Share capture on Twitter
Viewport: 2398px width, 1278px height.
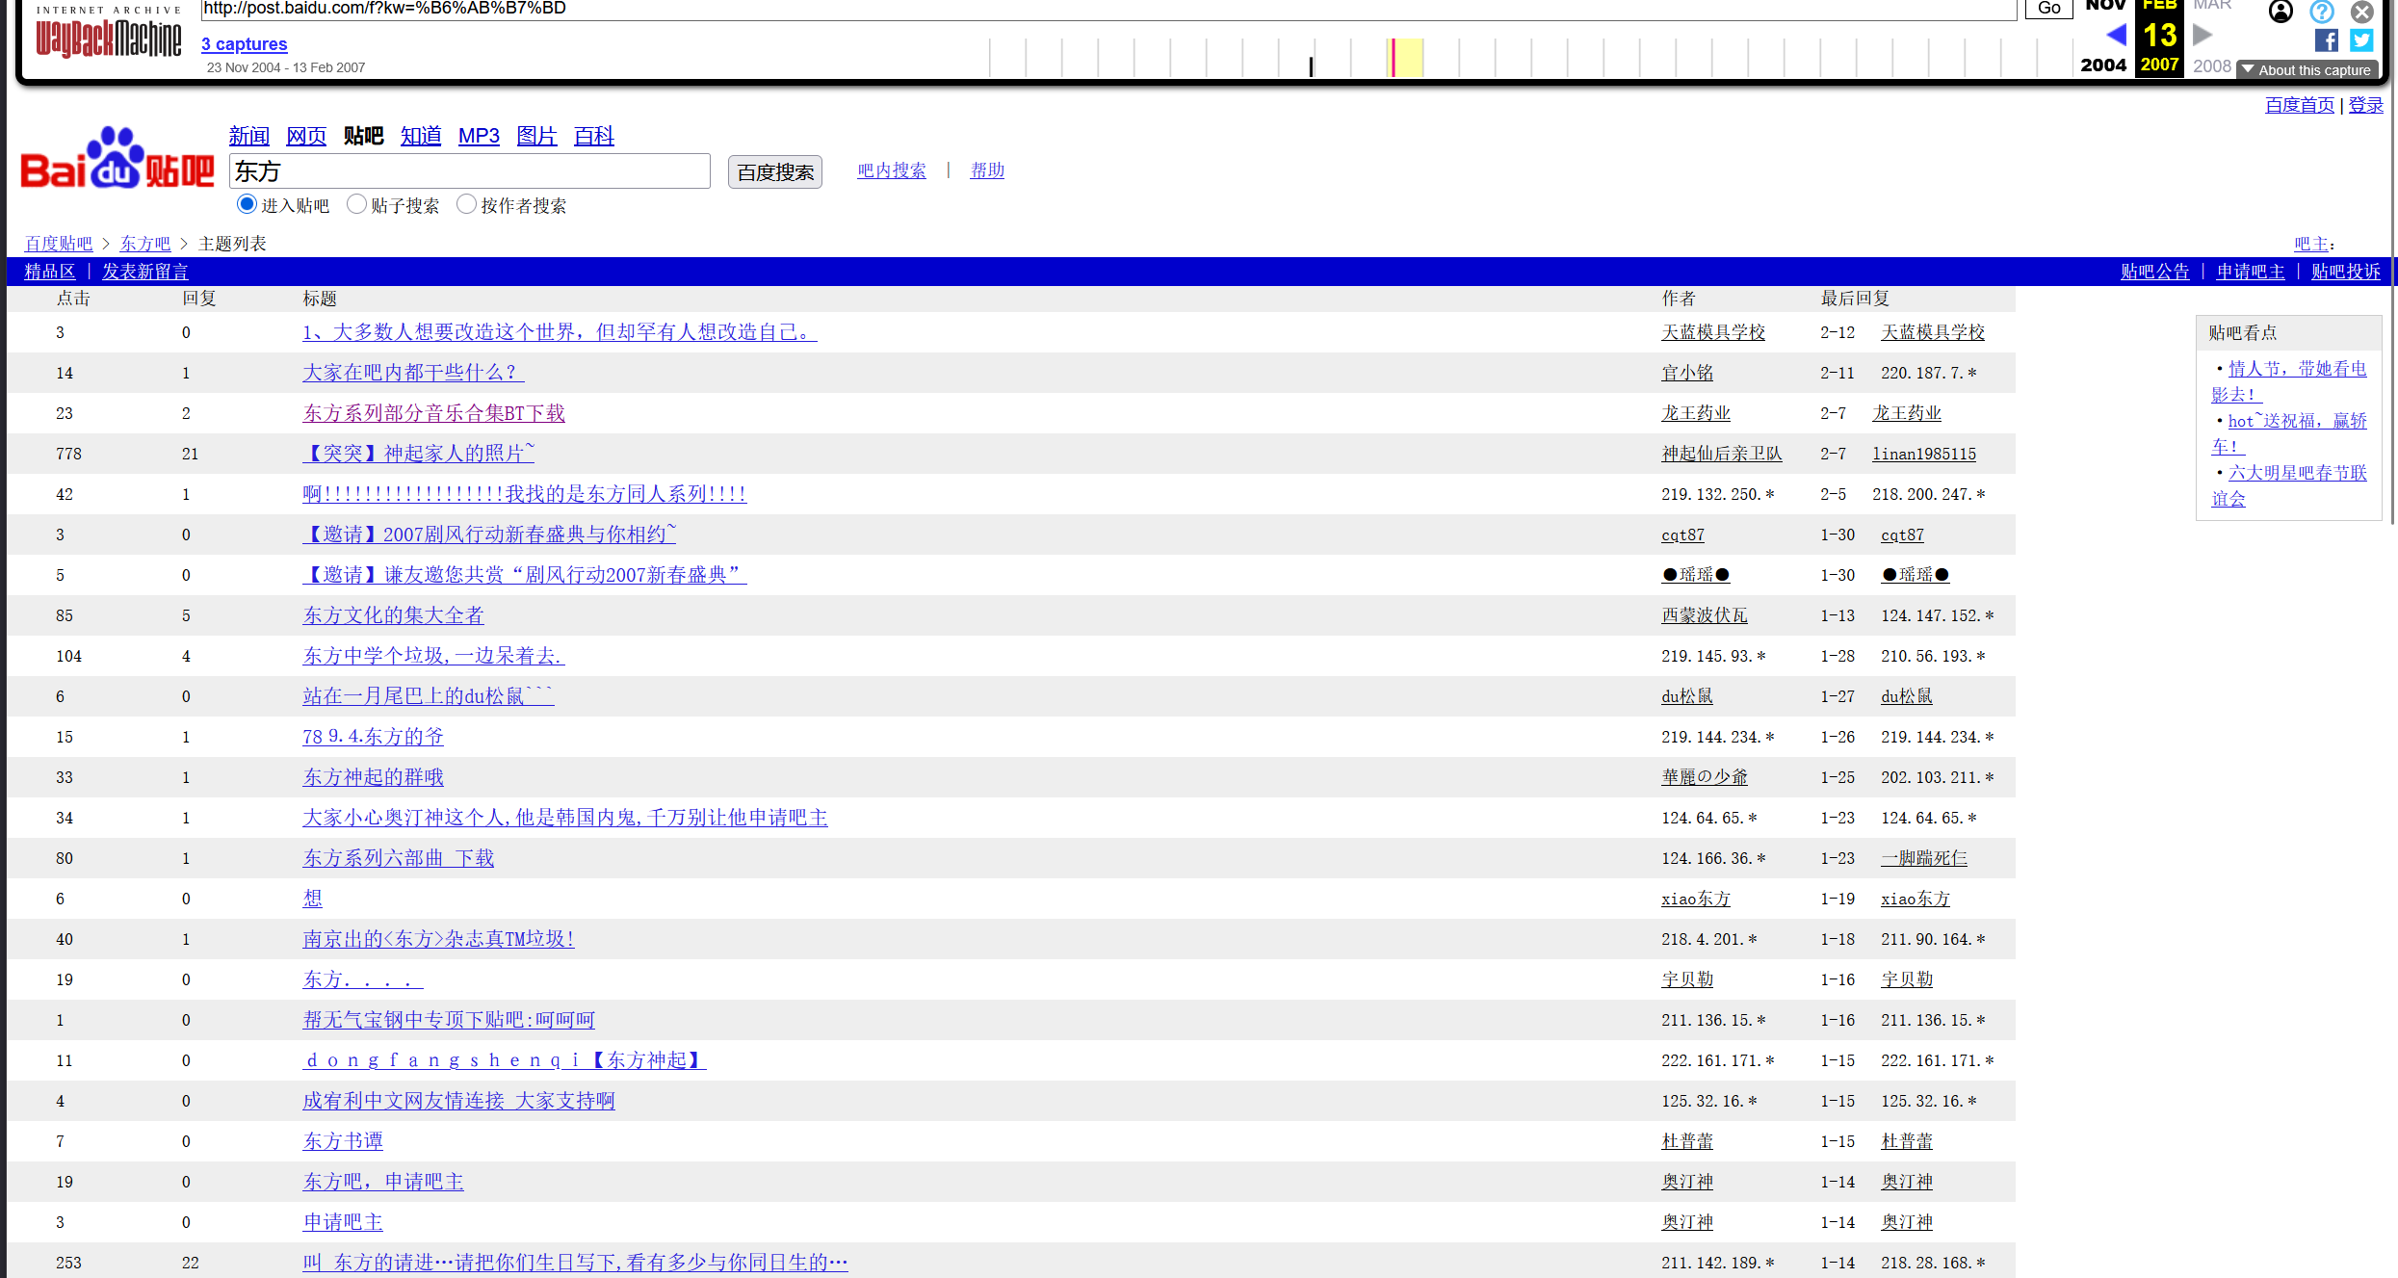pos(2360,40)
